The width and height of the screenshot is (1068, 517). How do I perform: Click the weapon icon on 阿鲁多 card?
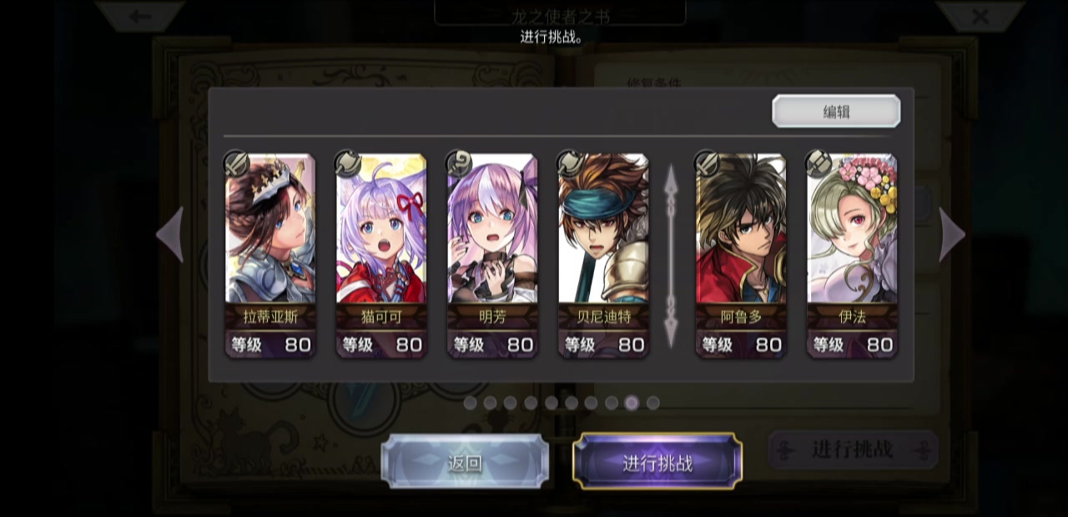click(708, 163)
